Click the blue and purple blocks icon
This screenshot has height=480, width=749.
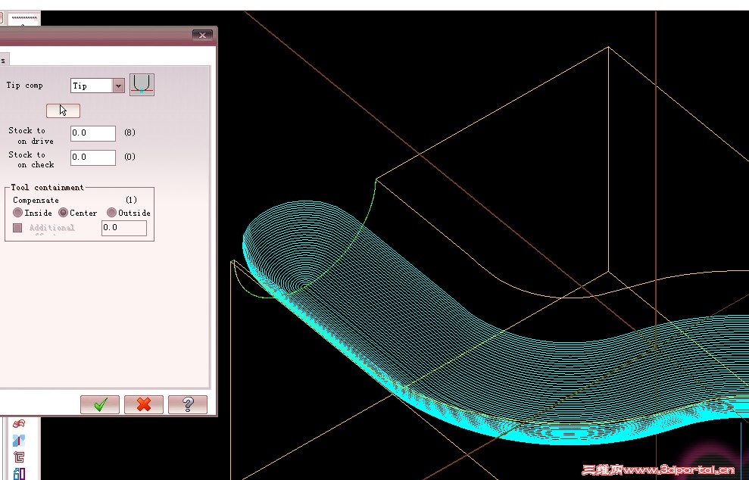19,474
